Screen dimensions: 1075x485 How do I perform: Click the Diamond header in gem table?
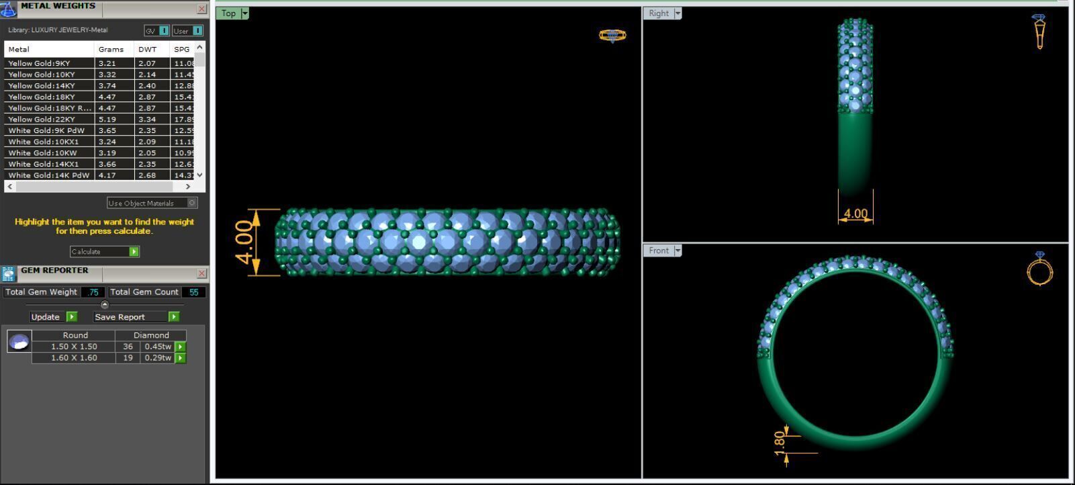(x=151, y=335)
